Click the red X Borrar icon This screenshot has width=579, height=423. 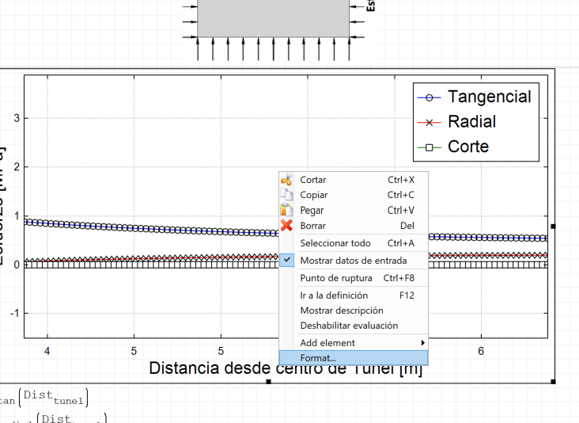(286, 226)
